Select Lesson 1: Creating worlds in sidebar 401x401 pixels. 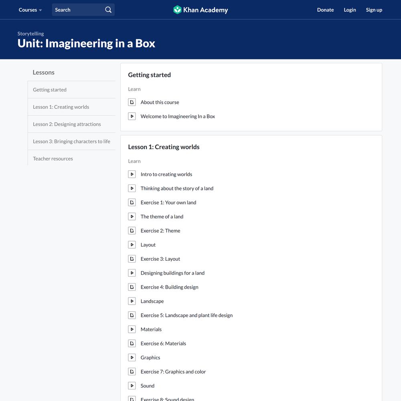pos(61,107)
